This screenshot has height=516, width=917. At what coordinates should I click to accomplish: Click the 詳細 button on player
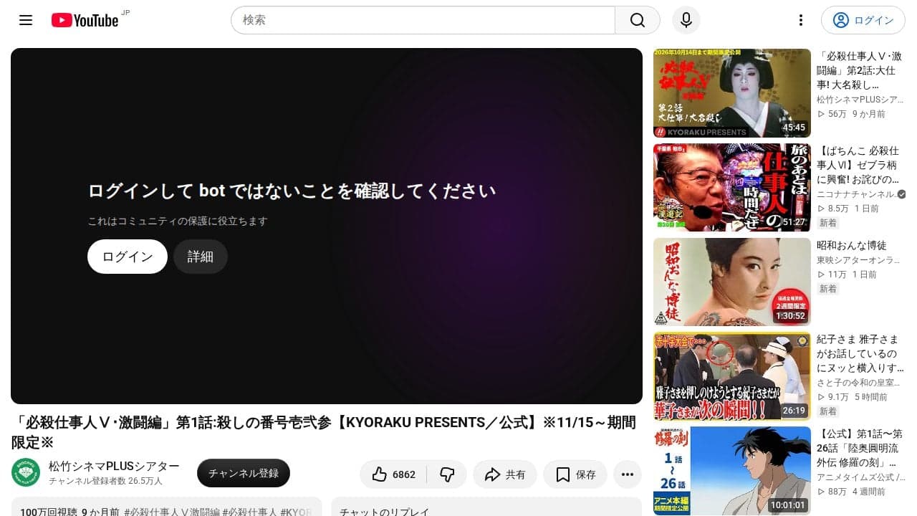(x=201, y=257)
